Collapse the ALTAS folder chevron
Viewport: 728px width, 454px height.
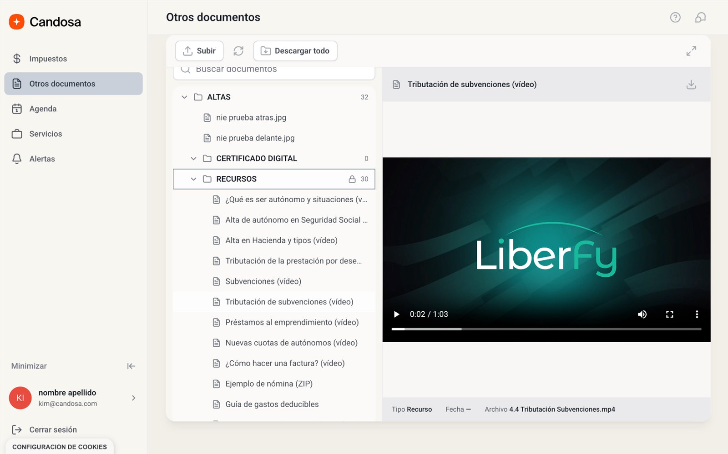click(x=184, y=97)
